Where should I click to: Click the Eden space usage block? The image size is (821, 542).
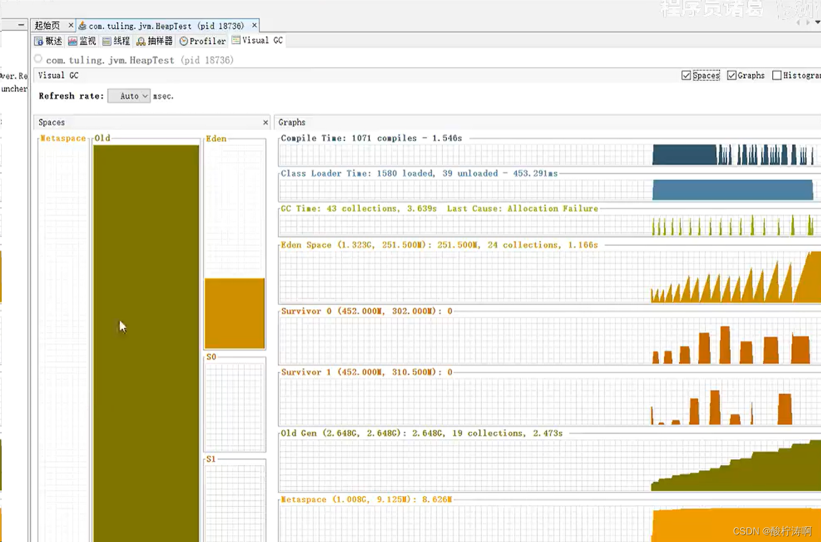pyautogui.click(x=234, y=313)
